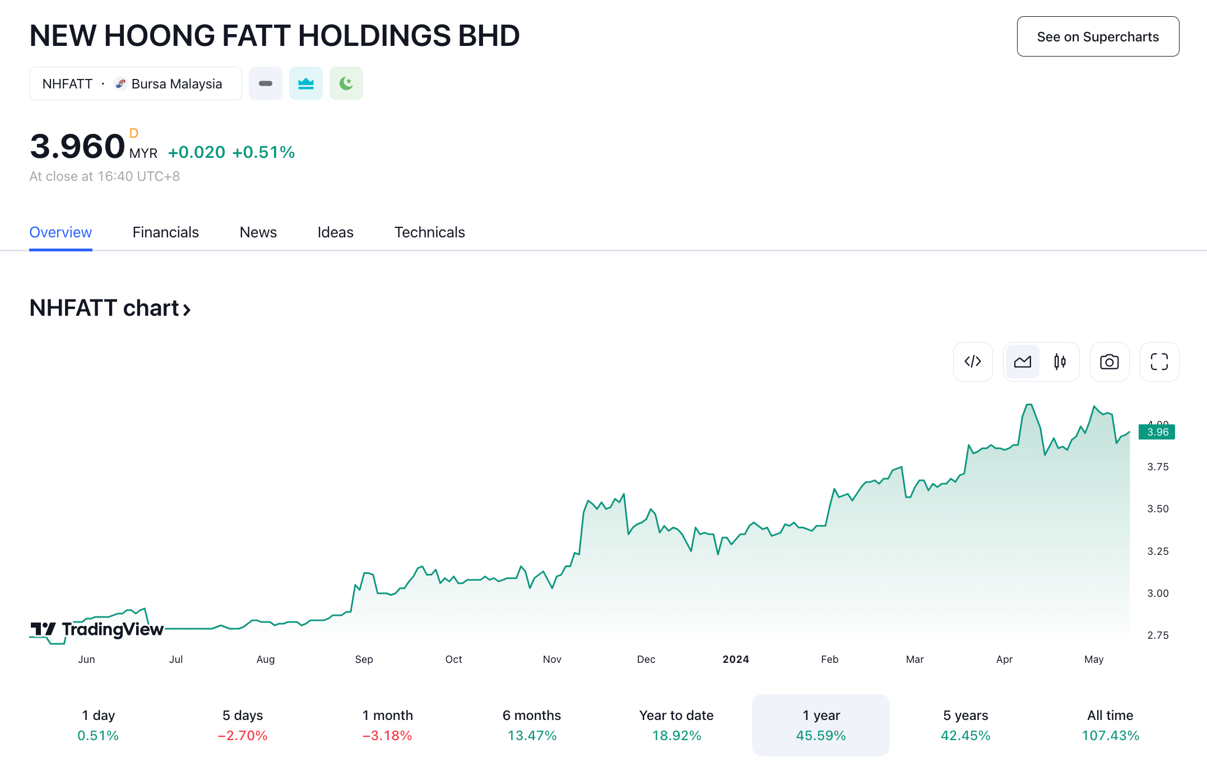Open the News tab
Screen dimensions: 1207x767
coord(258,232)
